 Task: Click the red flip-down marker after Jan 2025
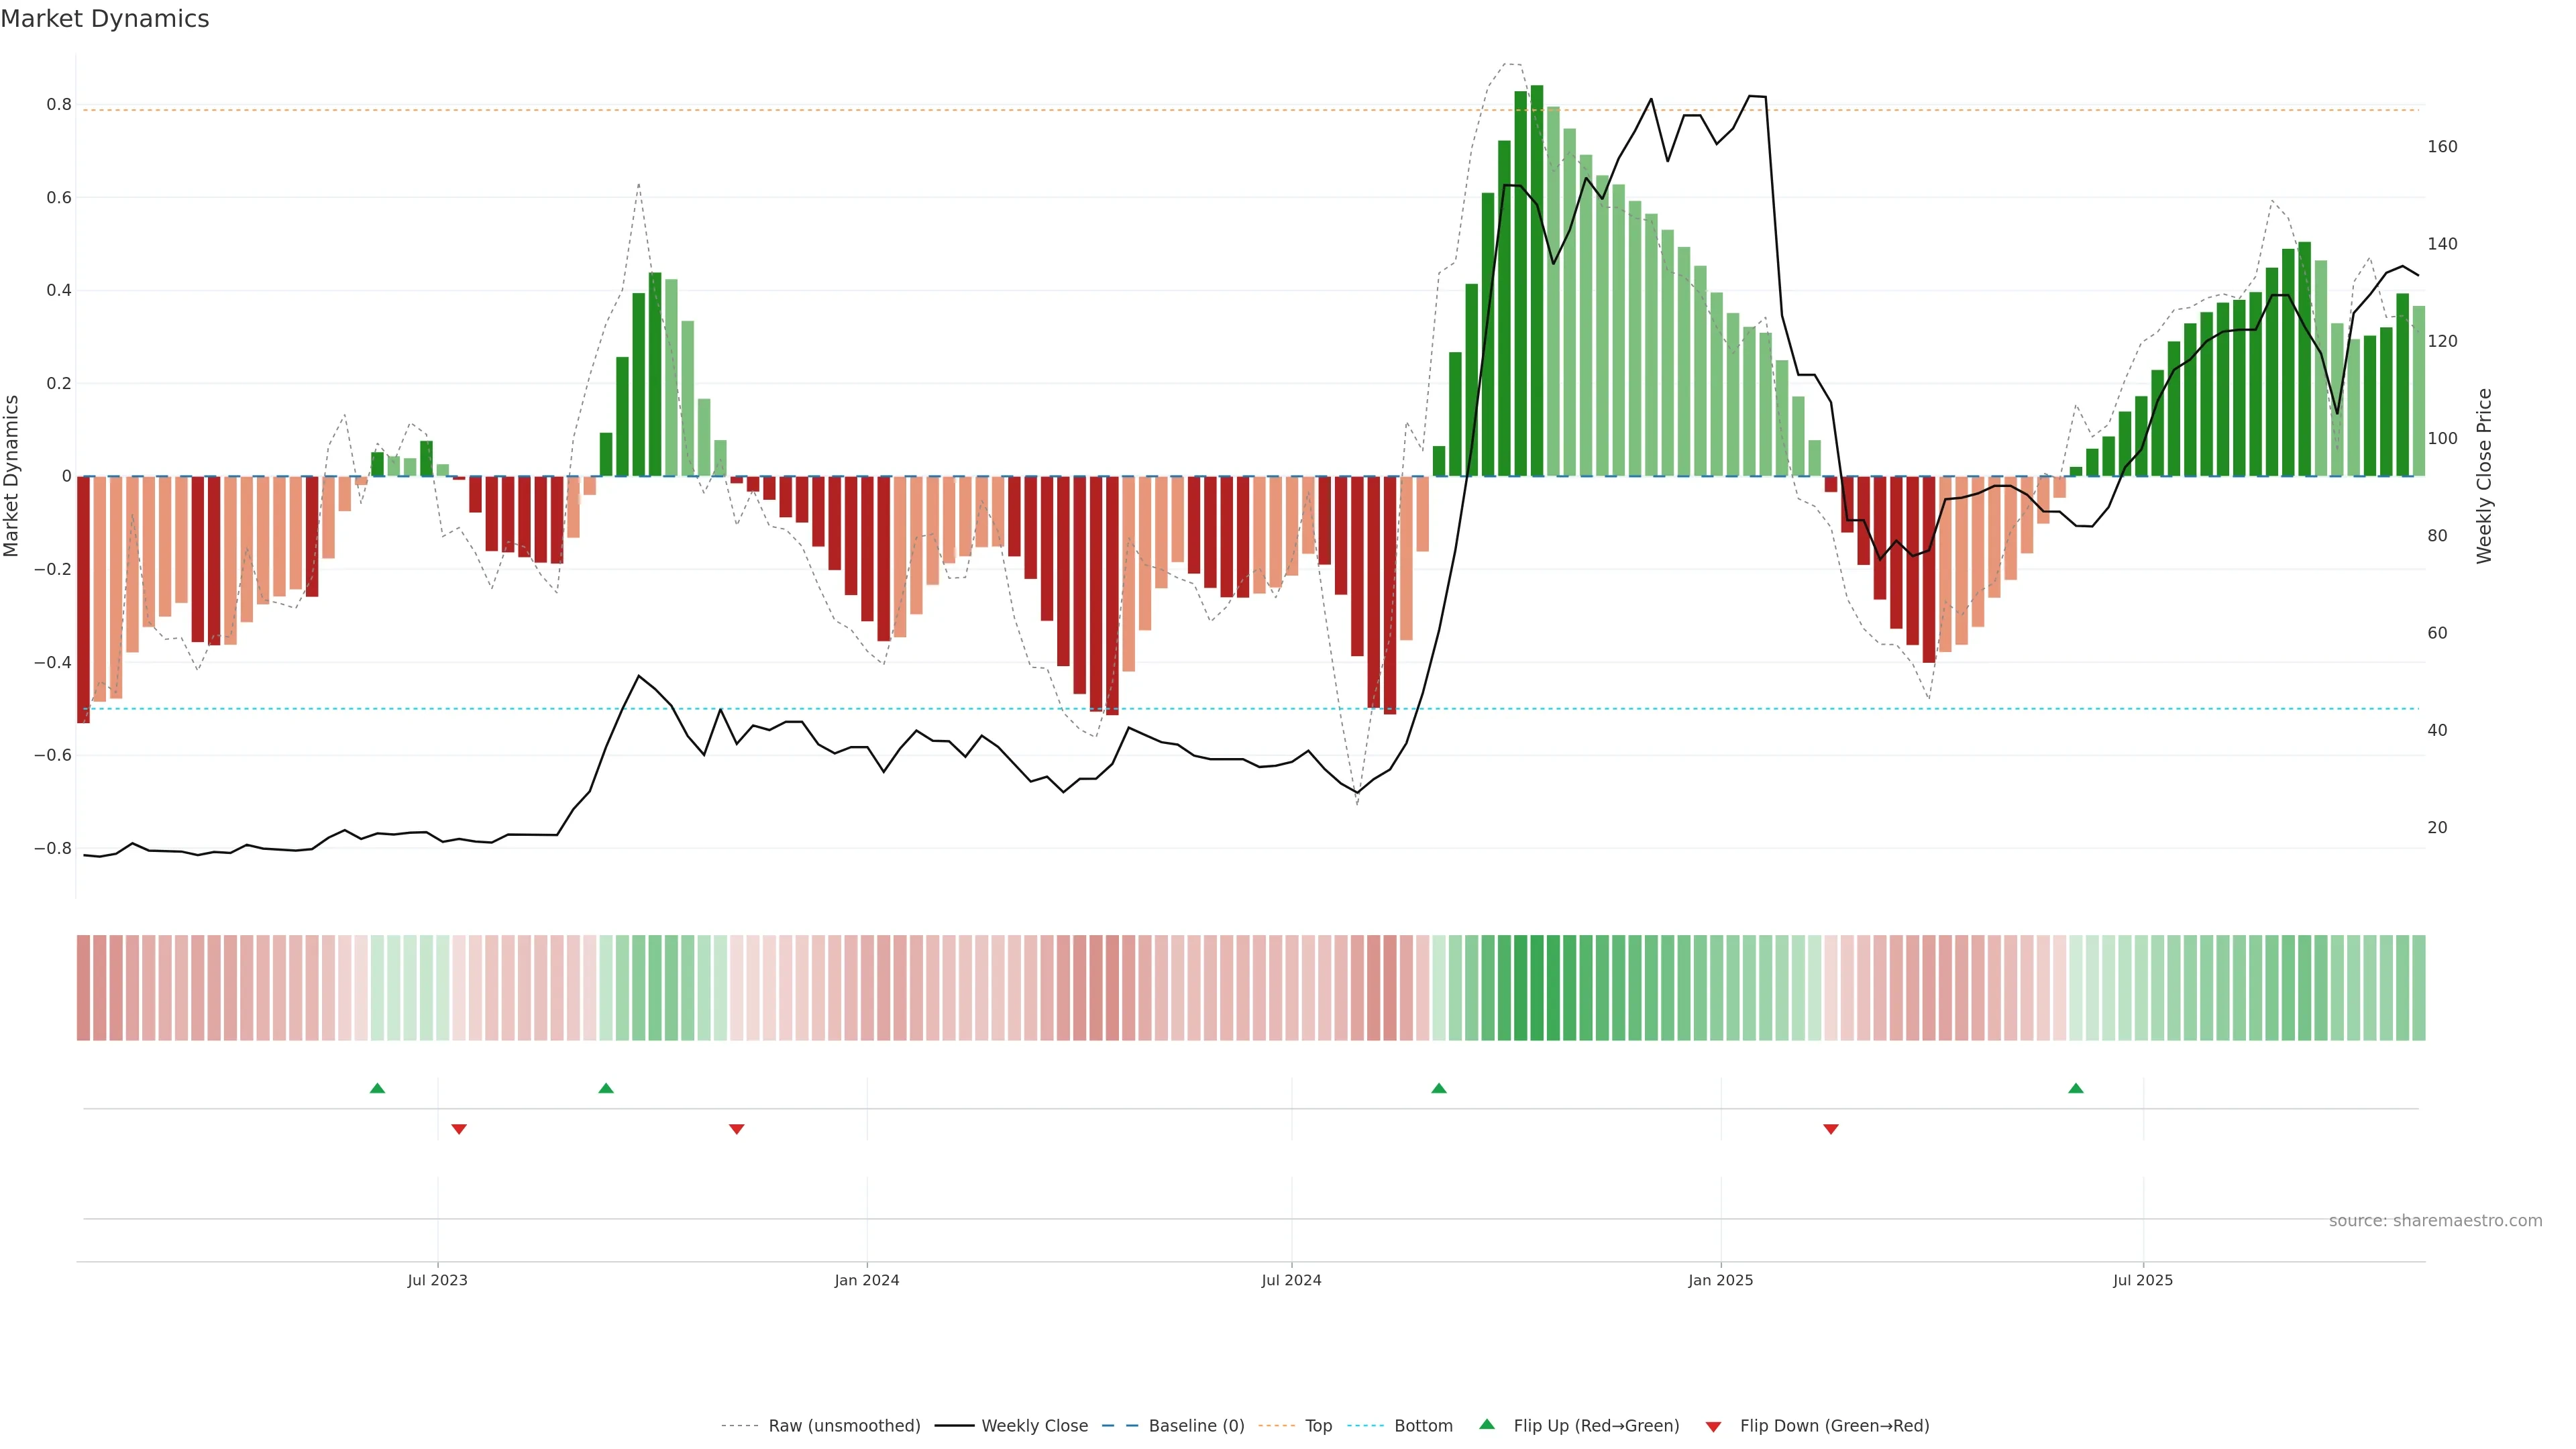click(x=1831, y=1129)
